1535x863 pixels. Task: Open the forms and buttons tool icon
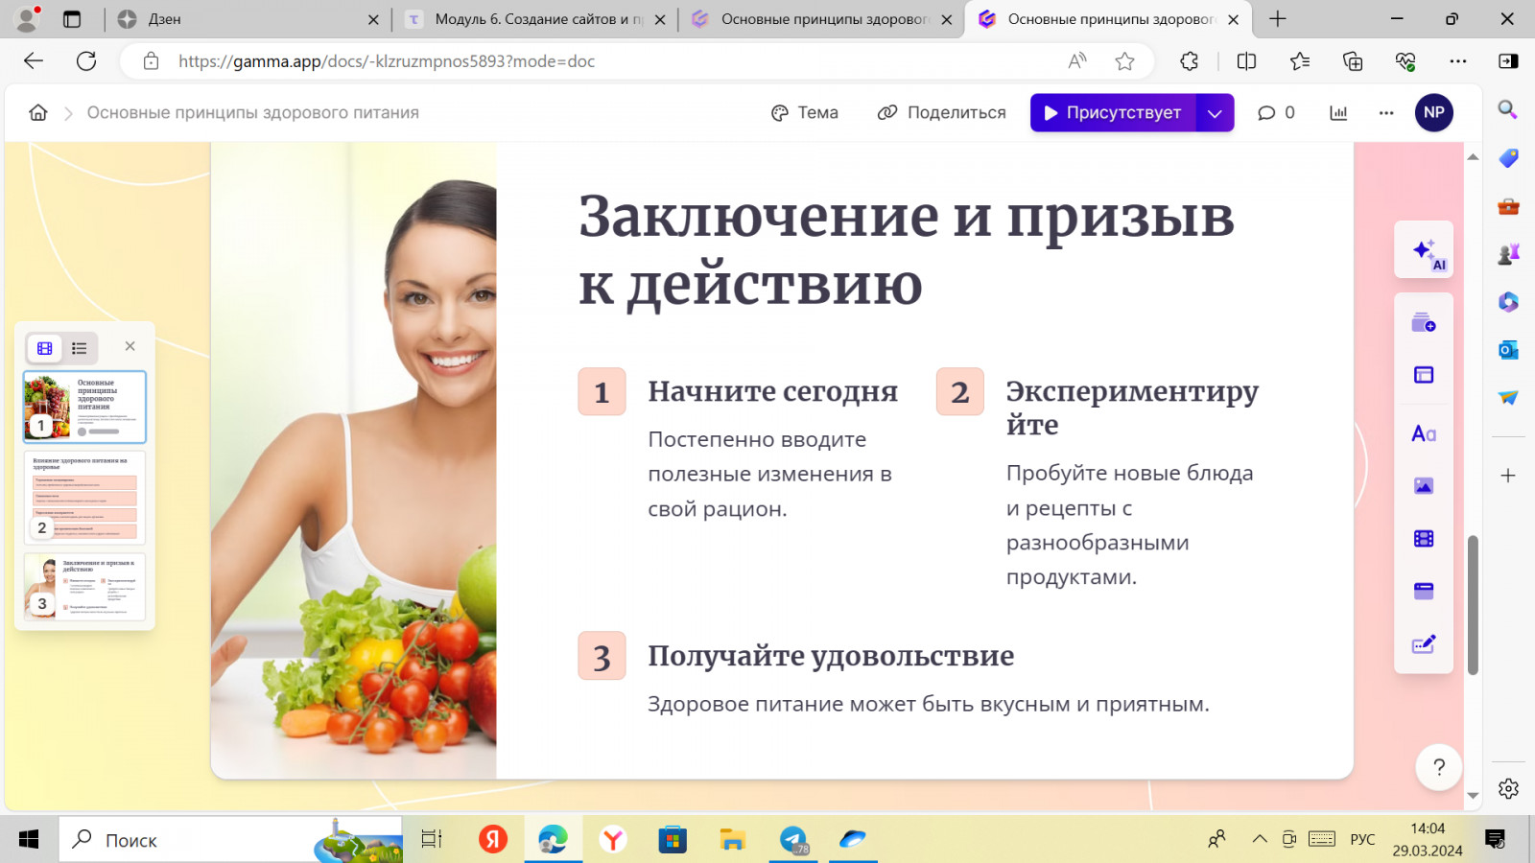pyautogui.click(x=1424, y=644)
